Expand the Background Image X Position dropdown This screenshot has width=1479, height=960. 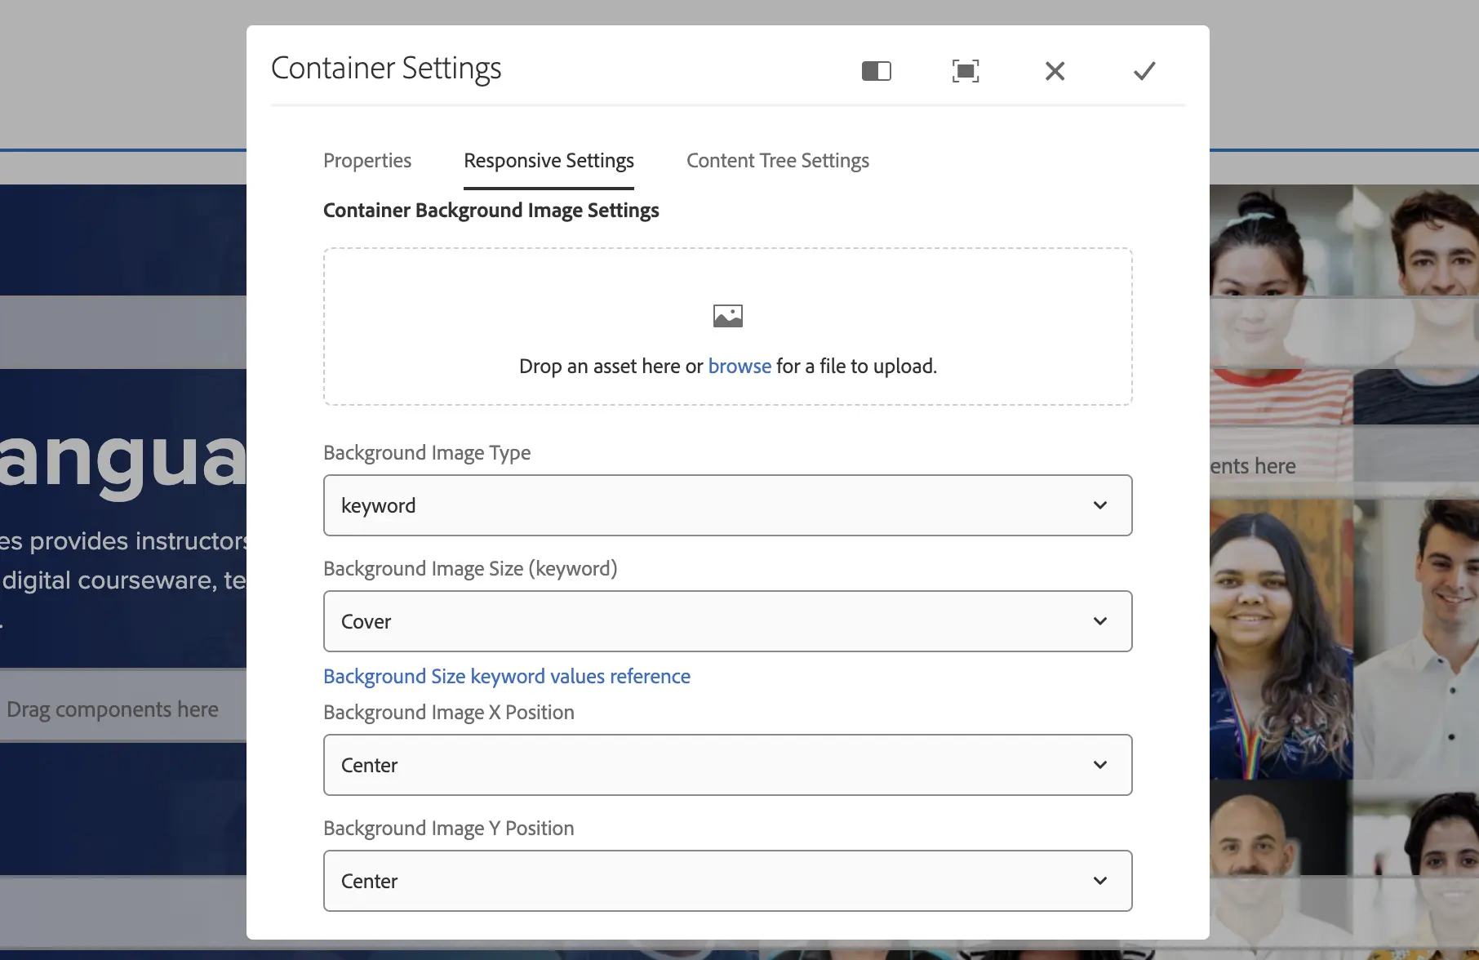pyautogui.click(x=727, y=765)
